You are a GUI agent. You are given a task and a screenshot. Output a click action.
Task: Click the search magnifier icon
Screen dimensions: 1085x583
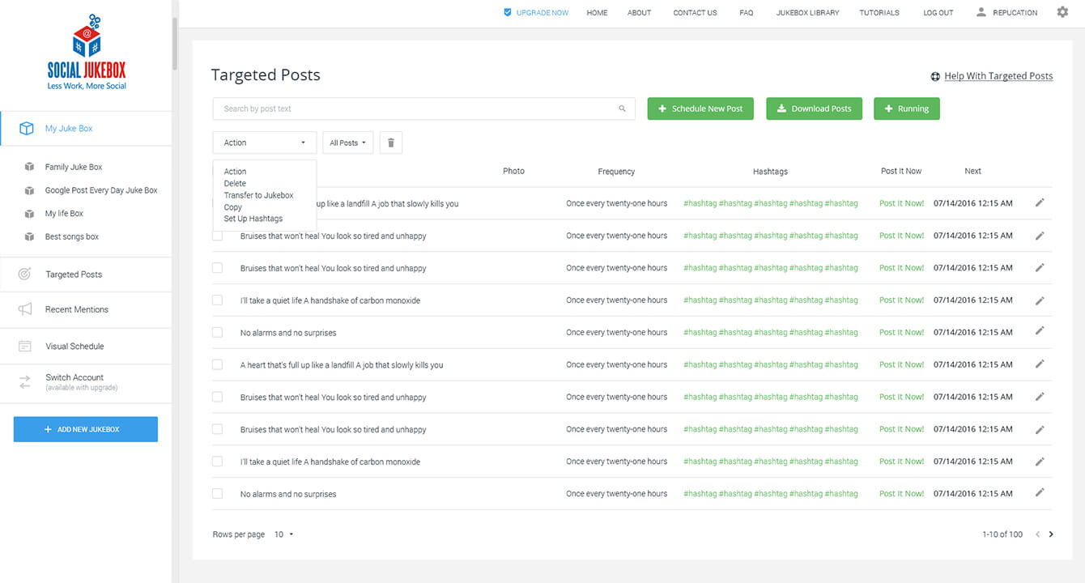(x=622, y=109)
